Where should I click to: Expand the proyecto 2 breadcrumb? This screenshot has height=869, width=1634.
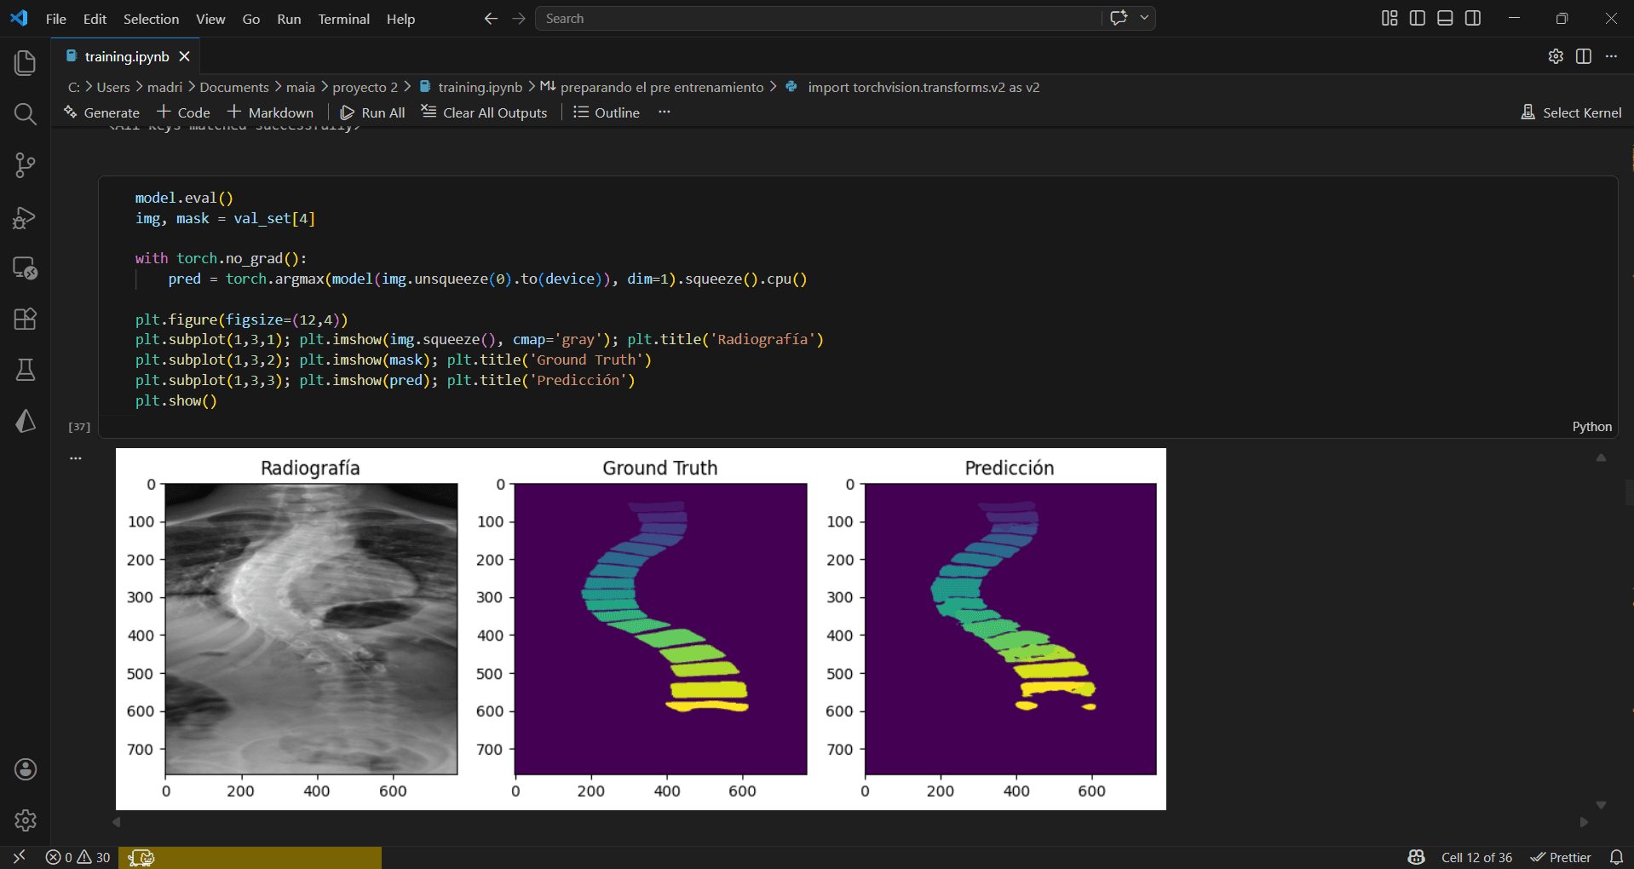364,86
